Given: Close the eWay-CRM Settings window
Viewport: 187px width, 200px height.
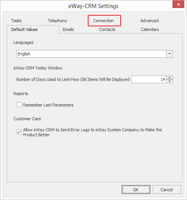Looking at the screenshot, I should click(178, 4).
